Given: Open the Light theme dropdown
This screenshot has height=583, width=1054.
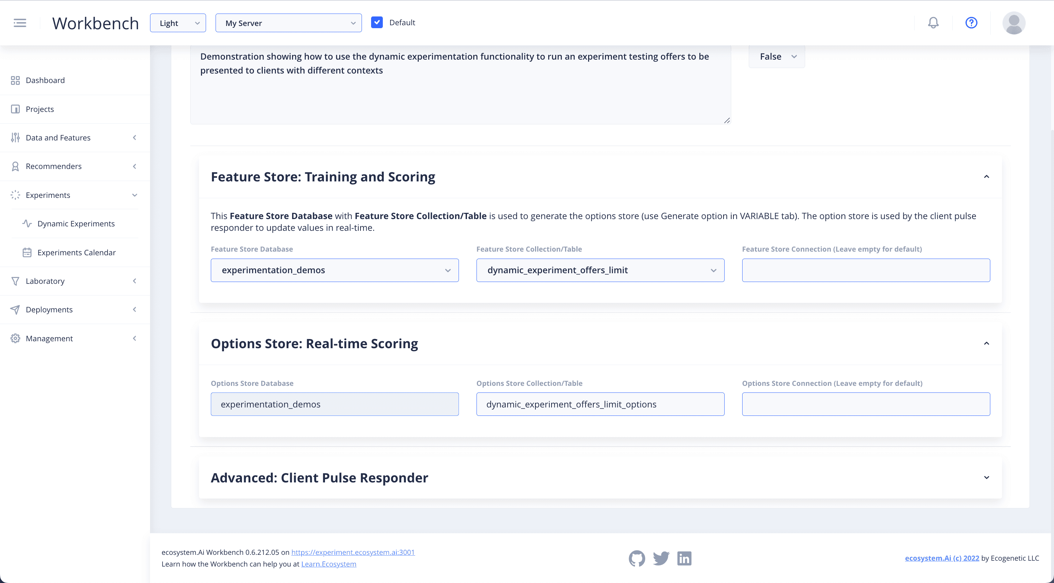Looking at the screenshot, I should pos(177,23).
